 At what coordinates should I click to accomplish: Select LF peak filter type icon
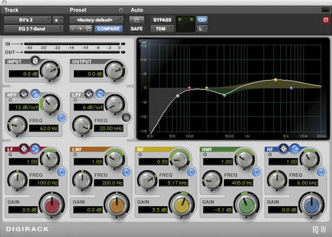pyautogui.click(x=24, y=149)
